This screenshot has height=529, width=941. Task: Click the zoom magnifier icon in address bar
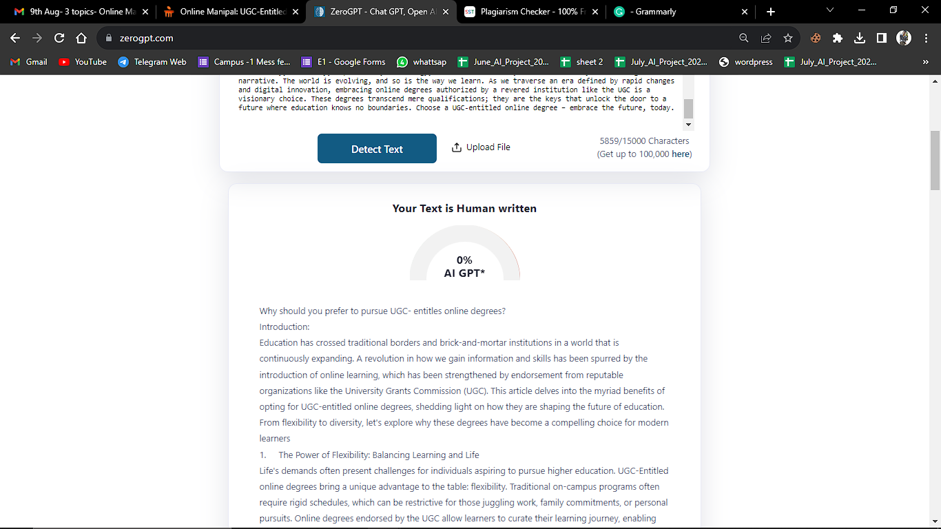click(744, 39)
